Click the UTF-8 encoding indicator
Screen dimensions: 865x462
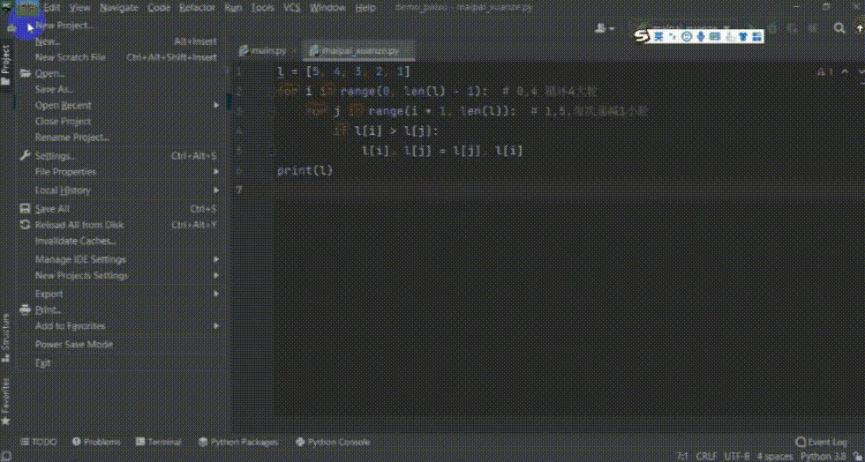click(x=737, y=457)
